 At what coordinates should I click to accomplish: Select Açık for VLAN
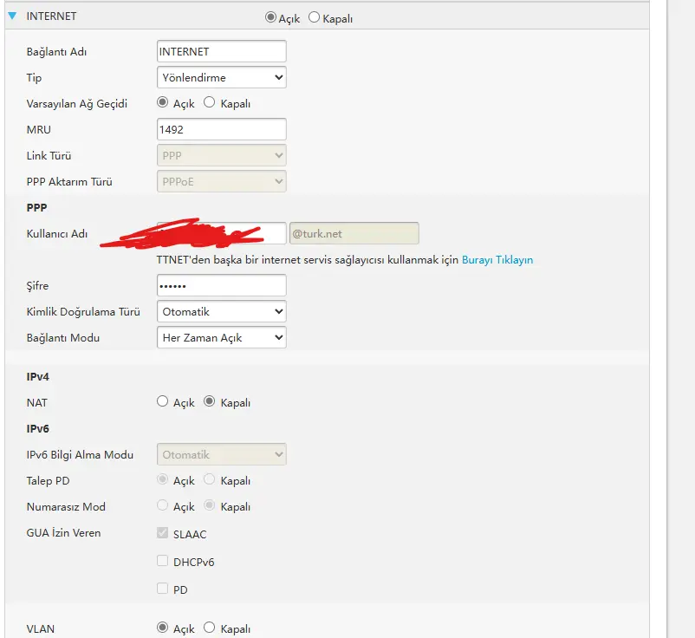pyautogui.click(x=163, y=628)
